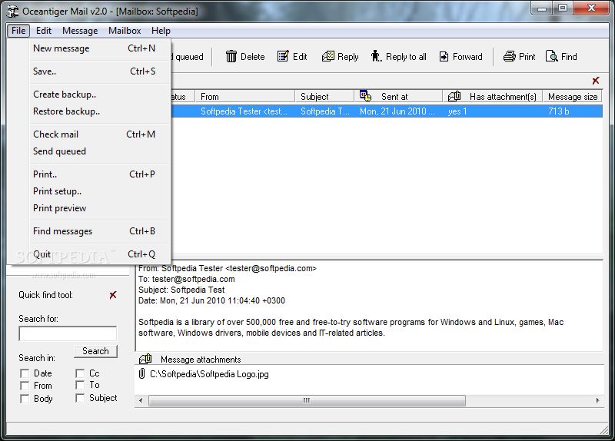
Task: Open the Mailbox menu
Action: [x=125, y=31]
